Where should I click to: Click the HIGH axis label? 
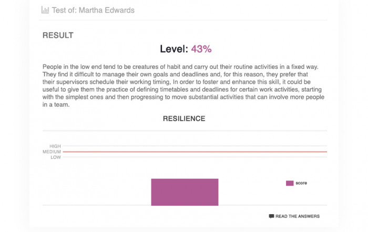(x=55, y=146)
